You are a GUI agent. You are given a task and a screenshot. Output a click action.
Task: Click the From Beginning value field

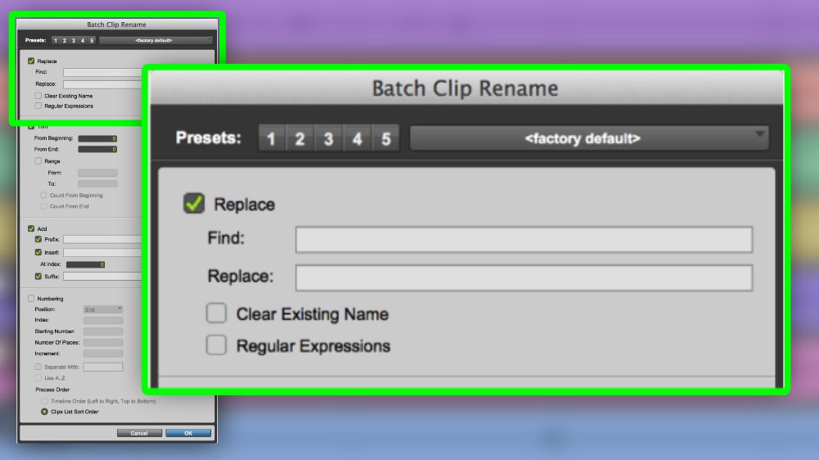(x=97, y=138)
